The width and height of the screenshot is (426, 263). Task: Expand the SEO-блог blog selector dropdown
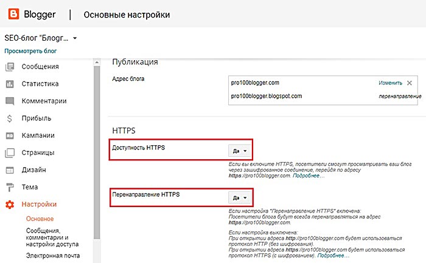pyautogui.click(x=75, y=38)
